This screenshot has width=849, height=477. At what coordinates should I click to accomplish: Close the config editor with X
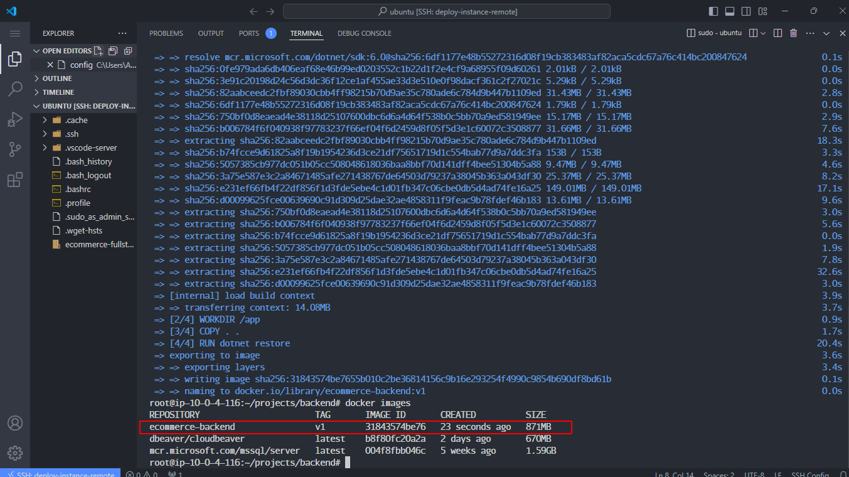coord(50,65)
